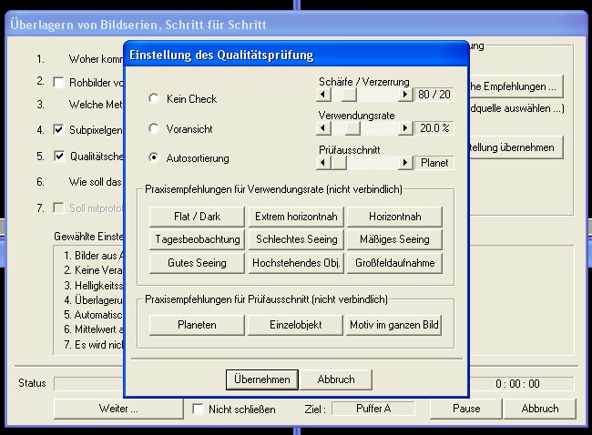
Task: Select the Kein Check radio option
Action: tap(153, 98)
